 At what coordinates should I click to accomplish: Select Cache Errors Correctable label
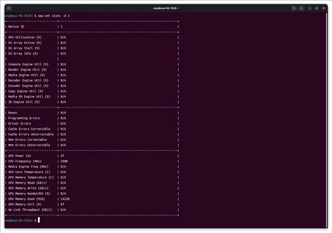pyautogui.click(x=29, y=129)
